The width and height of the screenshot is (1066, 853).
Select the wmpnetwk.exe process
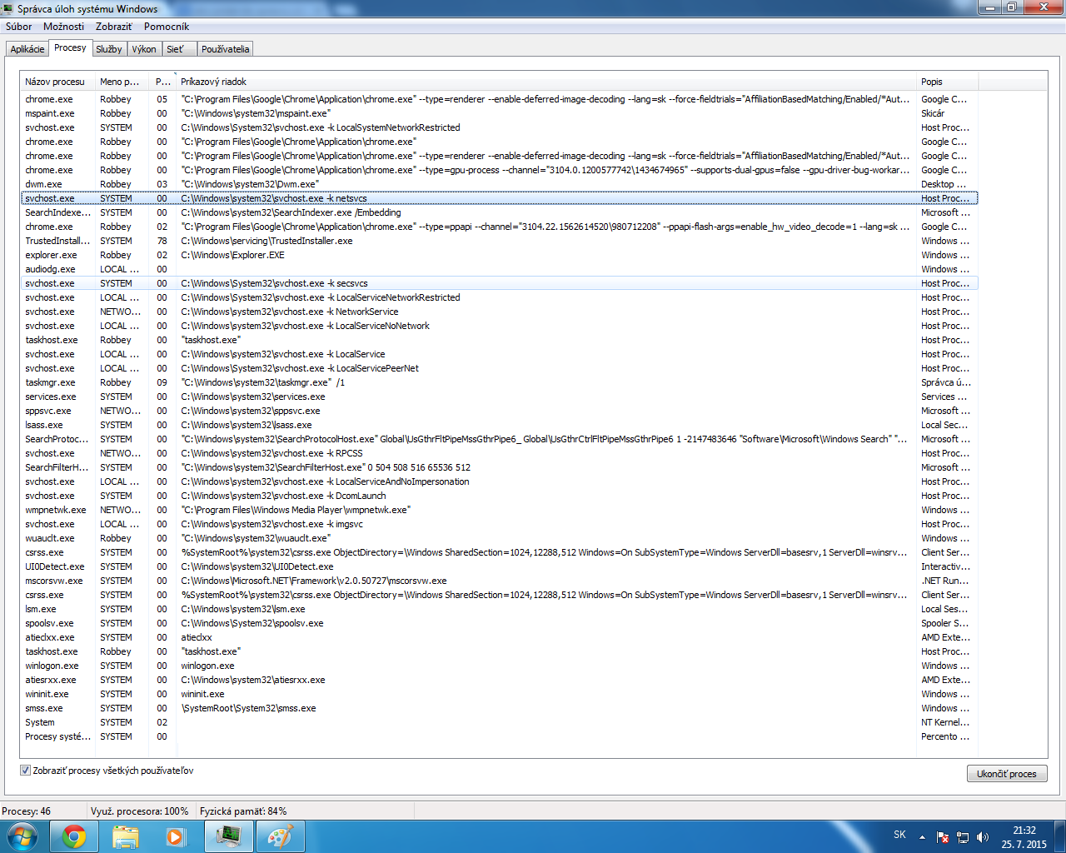point(499,510)
